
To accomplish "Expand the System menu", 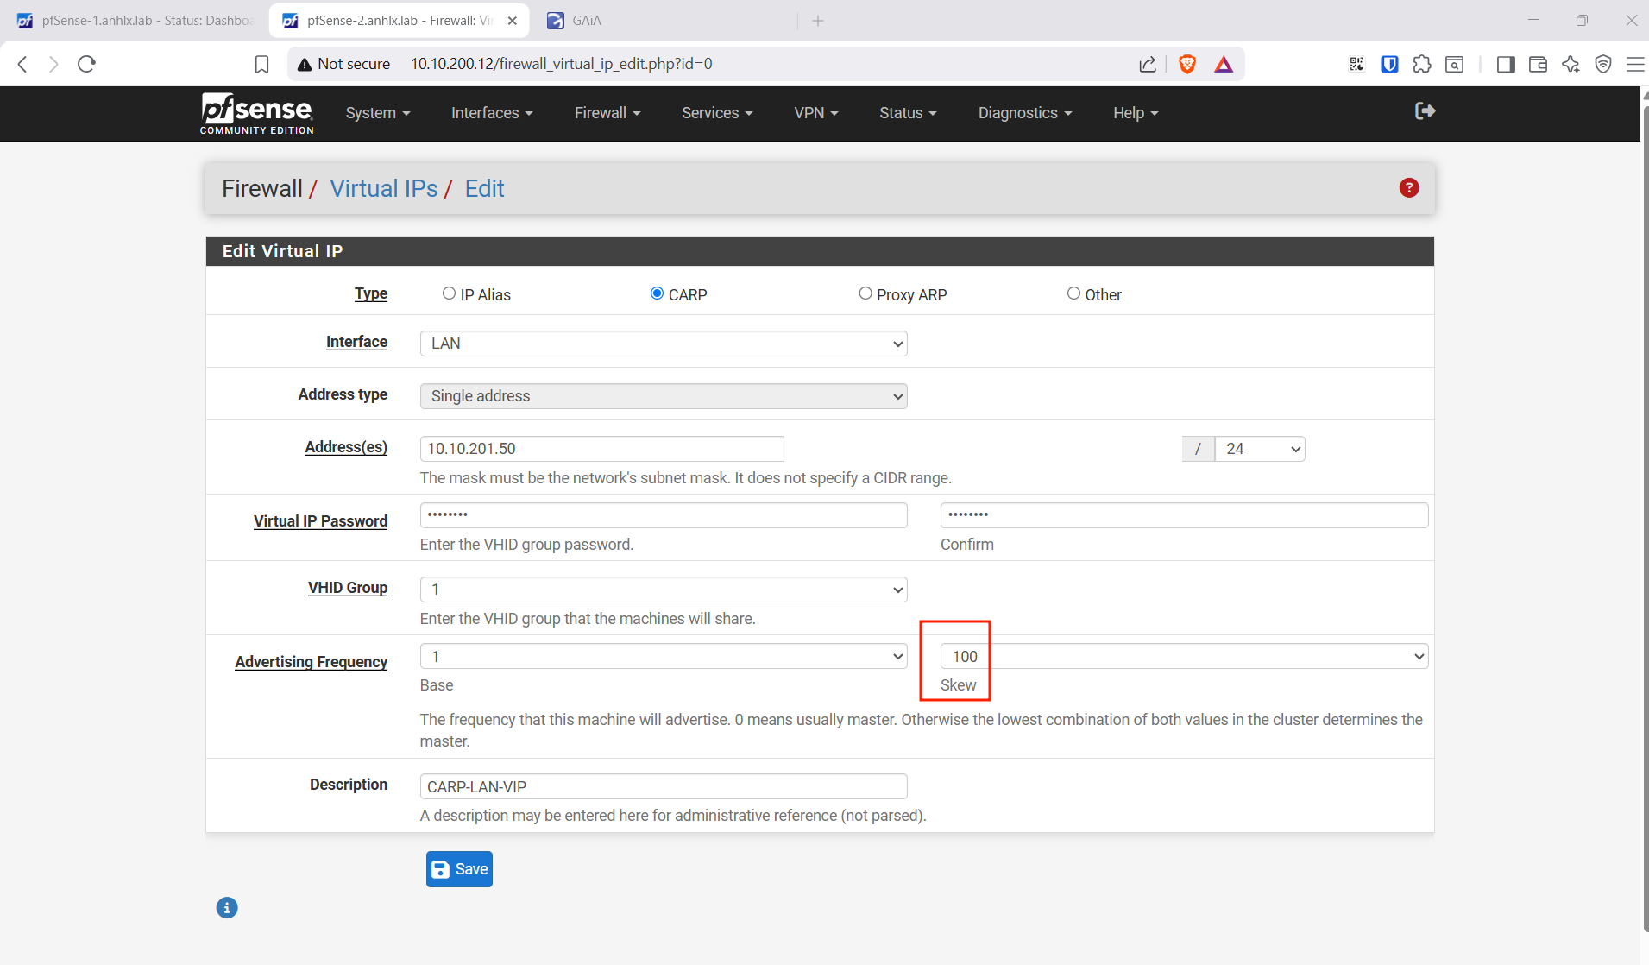I will [378, 113].
